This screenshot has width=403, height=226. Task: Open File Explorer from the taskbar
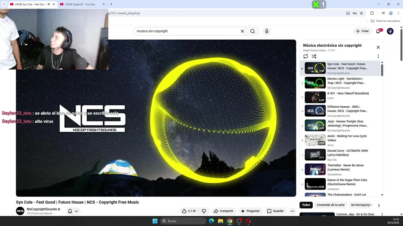[220, 221]
